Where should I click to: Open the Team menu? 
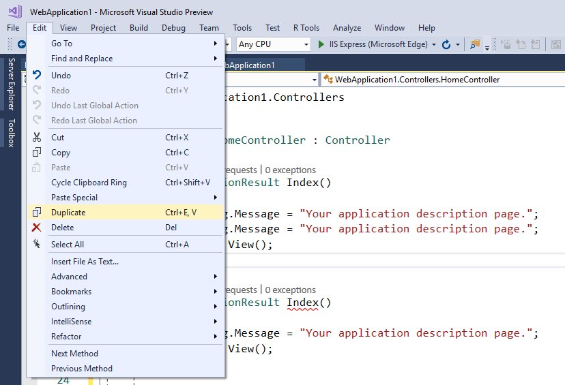[x=209, y=28]
